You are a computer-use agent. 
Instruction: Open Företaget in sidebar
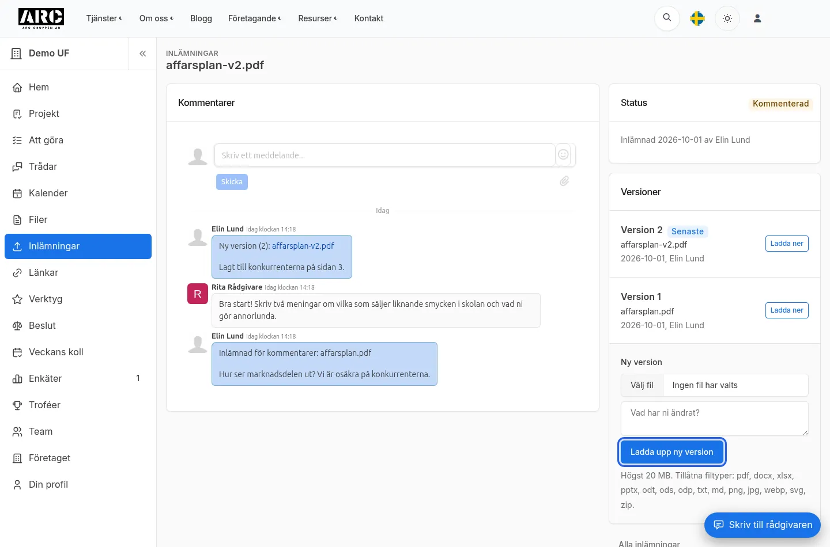(x=78, y=458)
